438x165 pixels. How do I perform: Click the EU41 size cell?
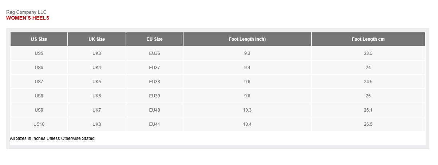point(154,124)
